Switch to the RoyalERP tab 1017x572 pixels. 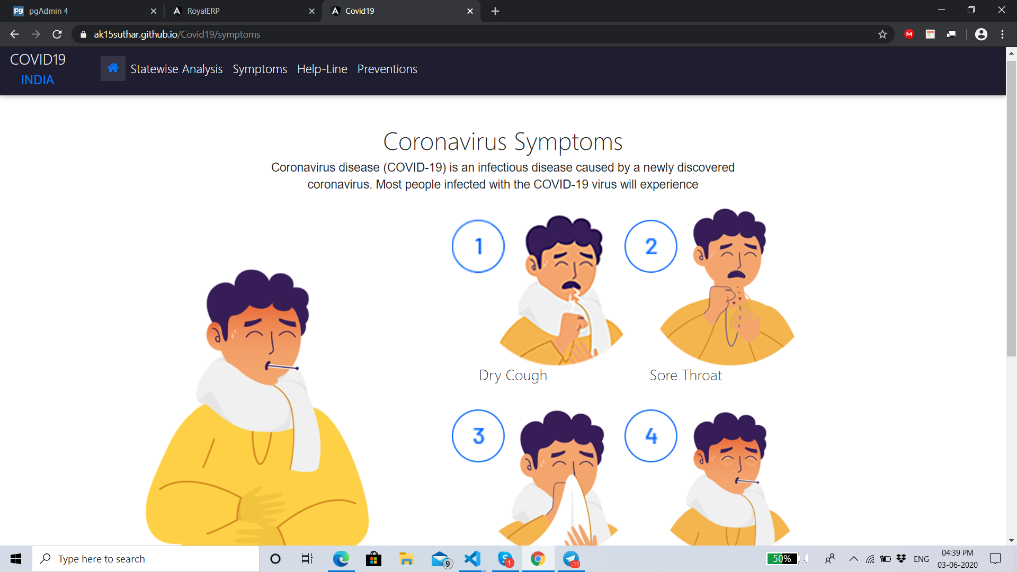tap(238, 11)
